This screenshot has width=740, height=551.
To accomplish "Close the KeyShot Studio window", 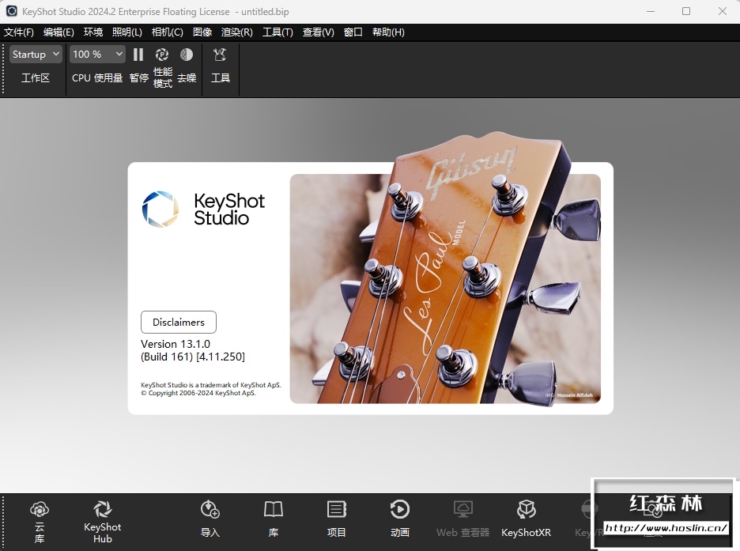I will 722,11.
